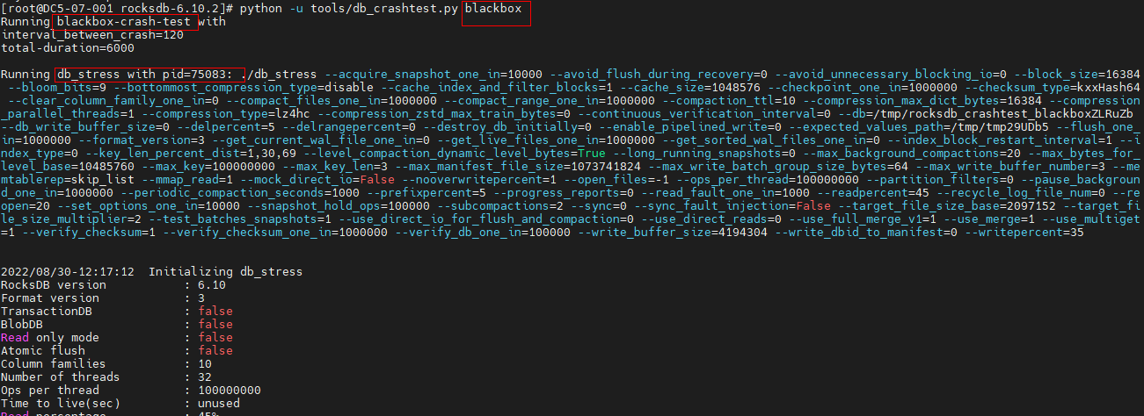Click the '--checksum_type=kxxHash64' option
Image resolution: width=1144 pixels, height=416 pixels.
[1053, 87]
